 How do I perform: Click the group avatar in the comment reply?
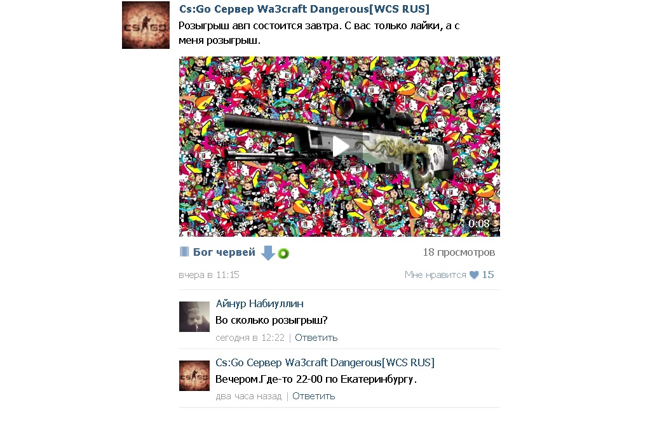[x=194, y=376]
